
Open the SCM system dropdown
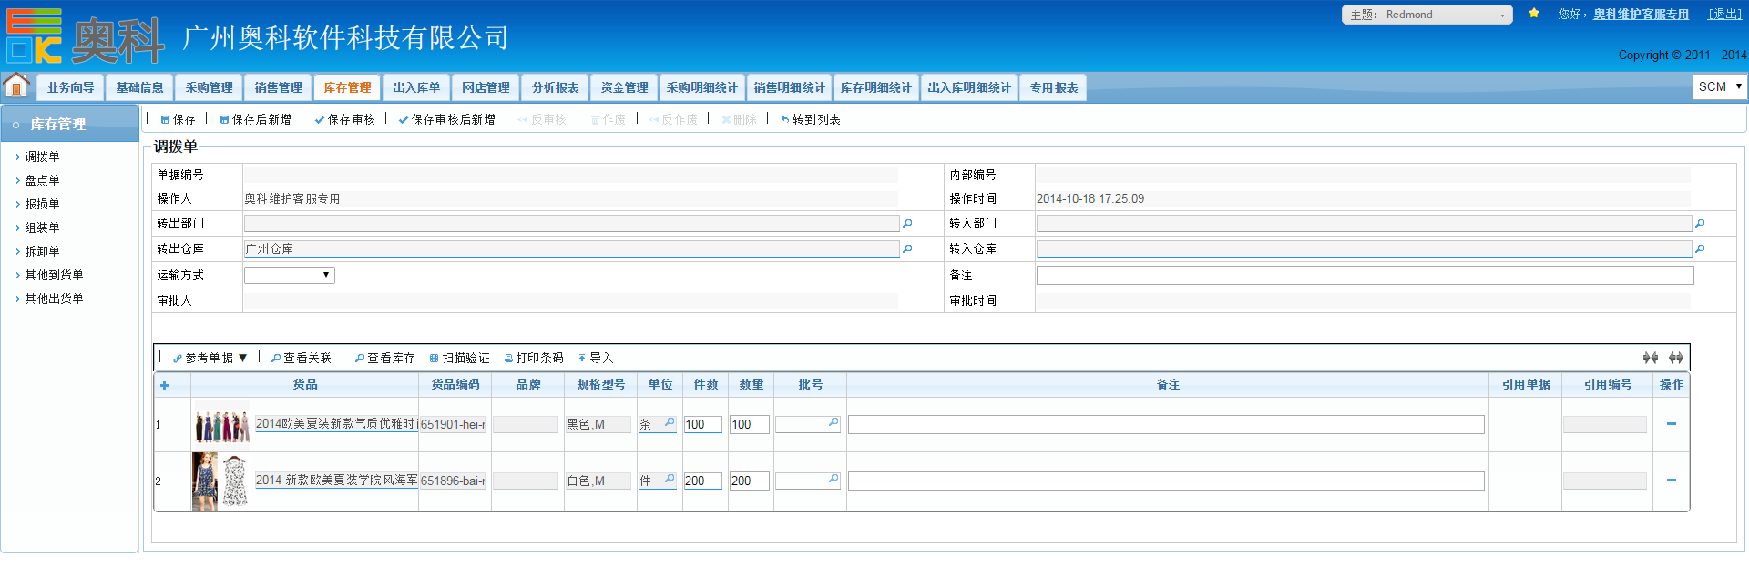point(1719,86)
